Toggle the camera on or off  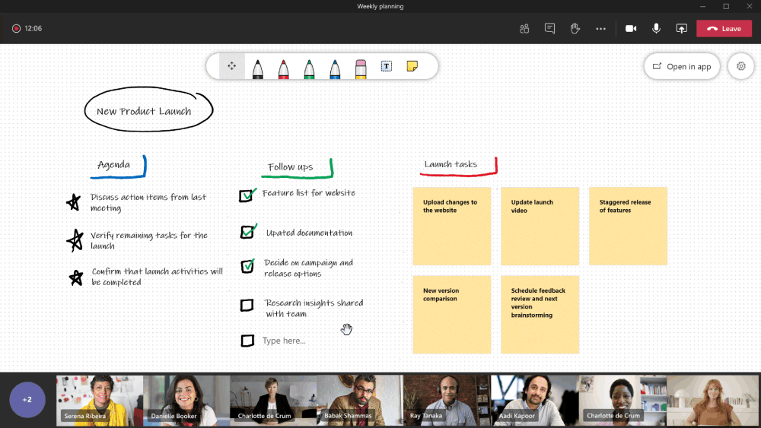click(631, 29)
